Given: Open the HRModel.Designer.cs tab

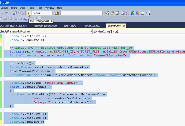Looking at the screenshot, I should [45, 26].
